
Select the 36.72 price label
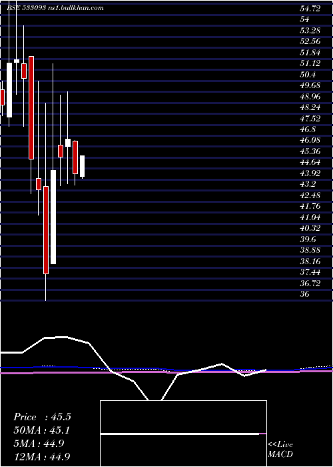point(310,284)
